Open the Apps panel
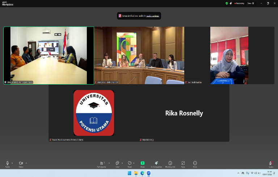 (x=183, y=163)
